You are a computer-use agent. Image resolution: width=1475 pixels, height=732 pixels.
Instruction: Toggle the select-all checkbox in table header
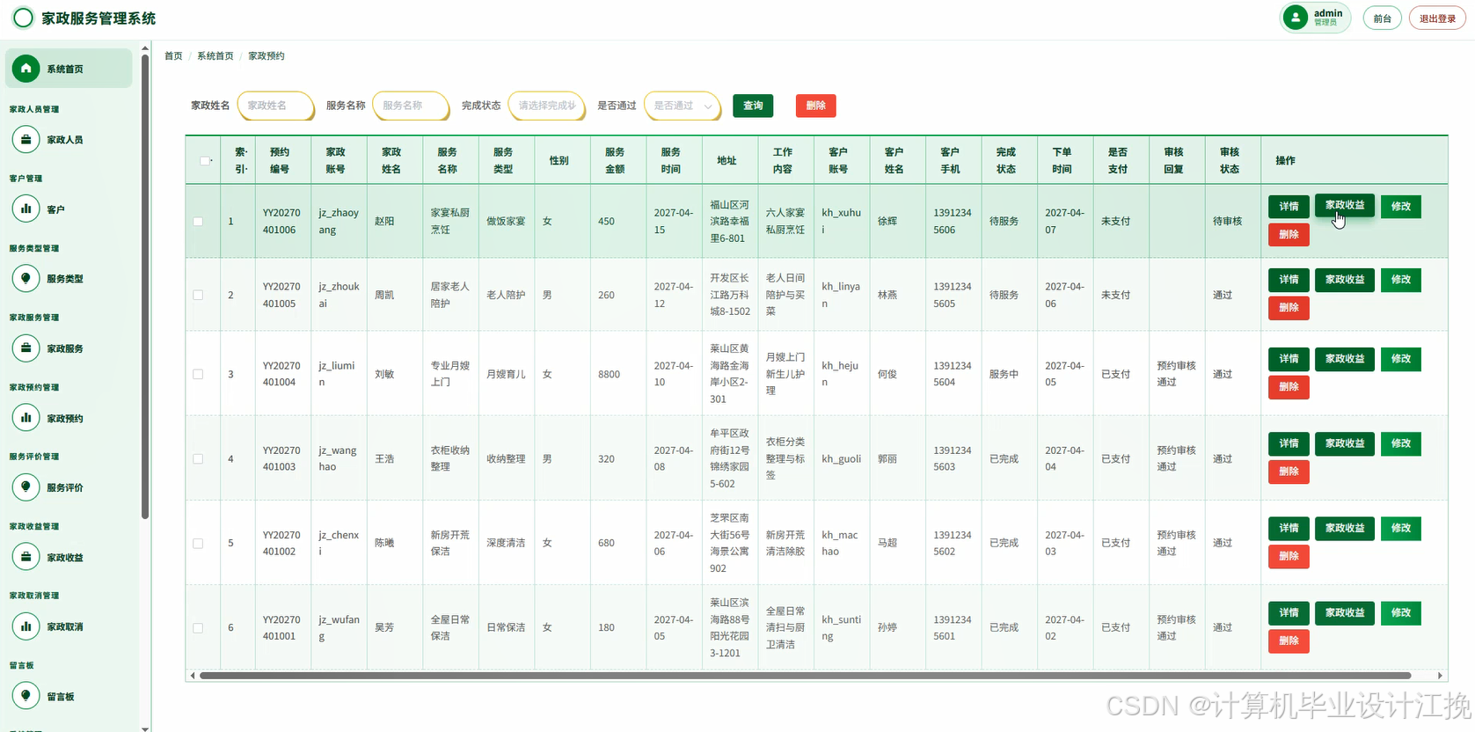click(204, 161)
